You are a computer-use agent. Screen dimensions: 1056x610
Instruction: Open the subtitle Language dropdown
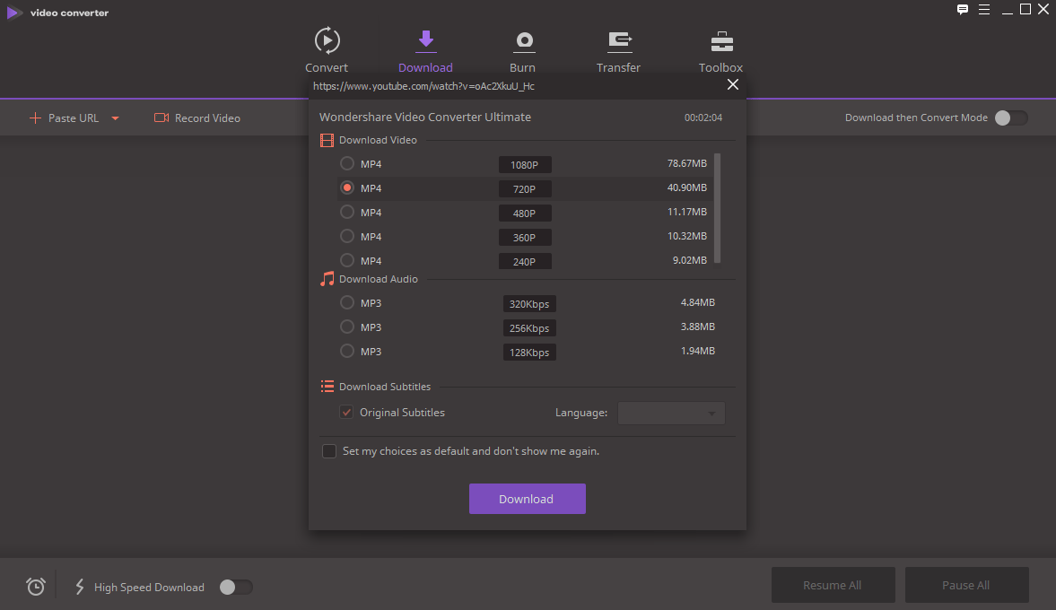pyautogui.click(x=671, y=413)
